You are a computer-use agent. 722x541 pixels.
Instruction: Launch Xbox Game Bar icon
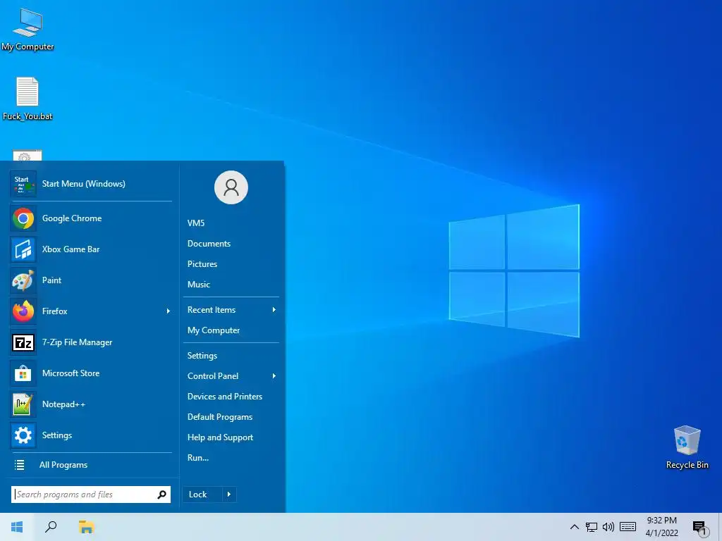pos(23,249)
